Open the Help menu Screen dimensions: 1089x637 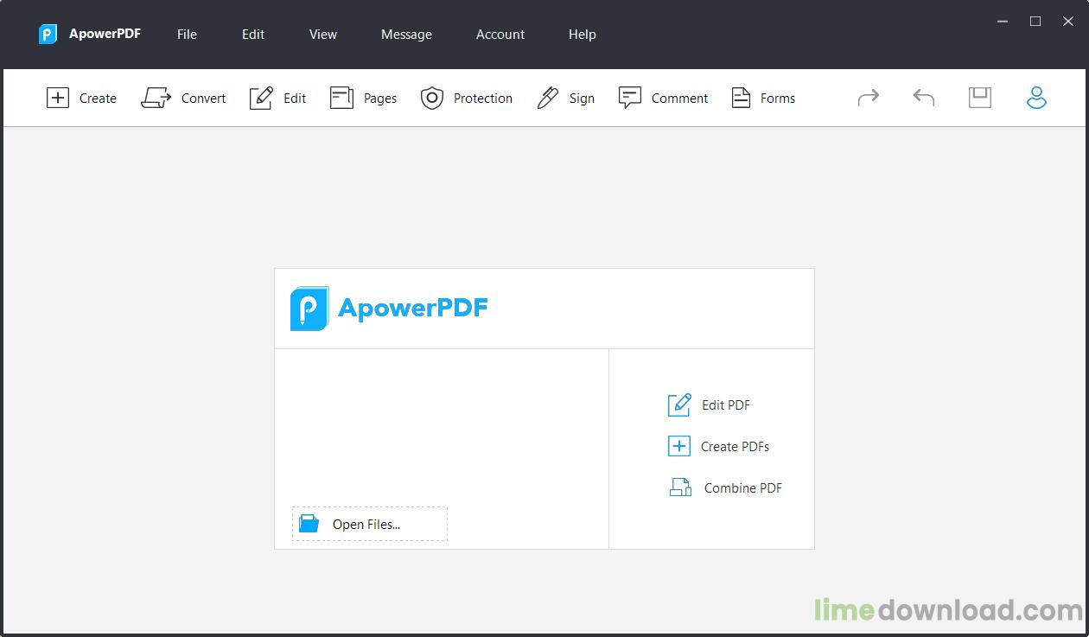coord(583,35)
